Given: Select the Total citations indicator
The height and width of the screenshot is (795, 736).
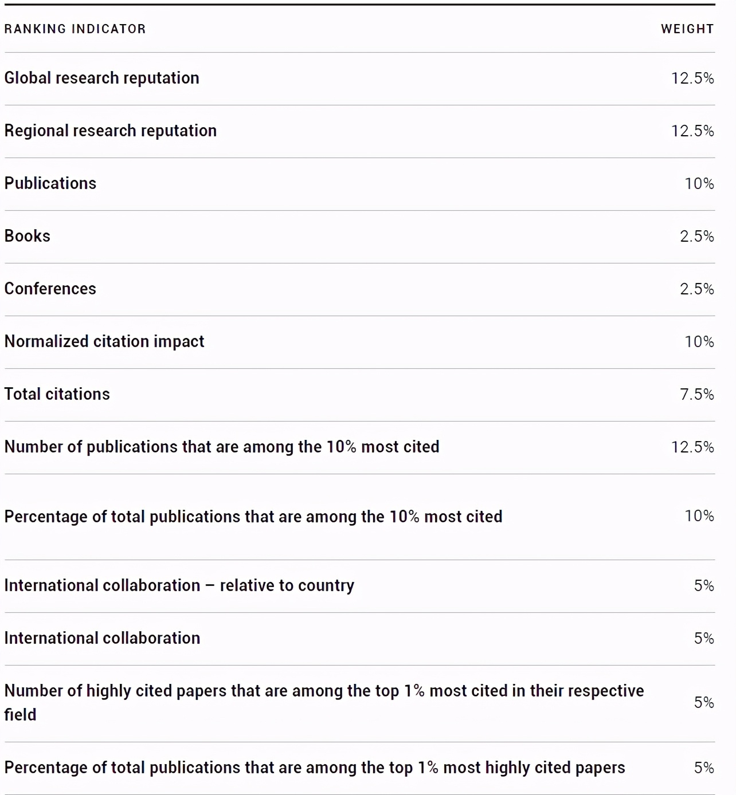Looking at the screenshot, I should tap(57, 394).
